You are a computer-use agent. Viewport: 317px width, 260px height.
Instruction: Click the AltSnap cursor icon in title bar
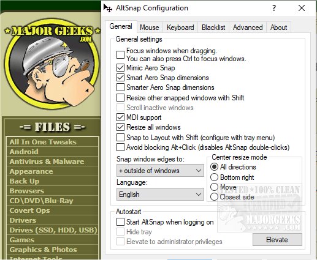pos(108,8)
